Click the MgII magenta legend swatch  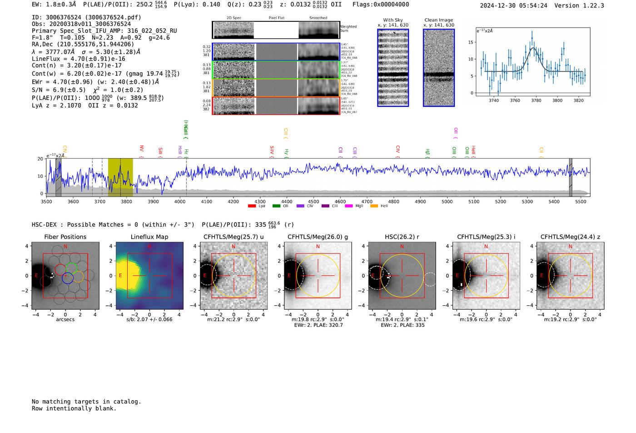[x=349, y=206]
